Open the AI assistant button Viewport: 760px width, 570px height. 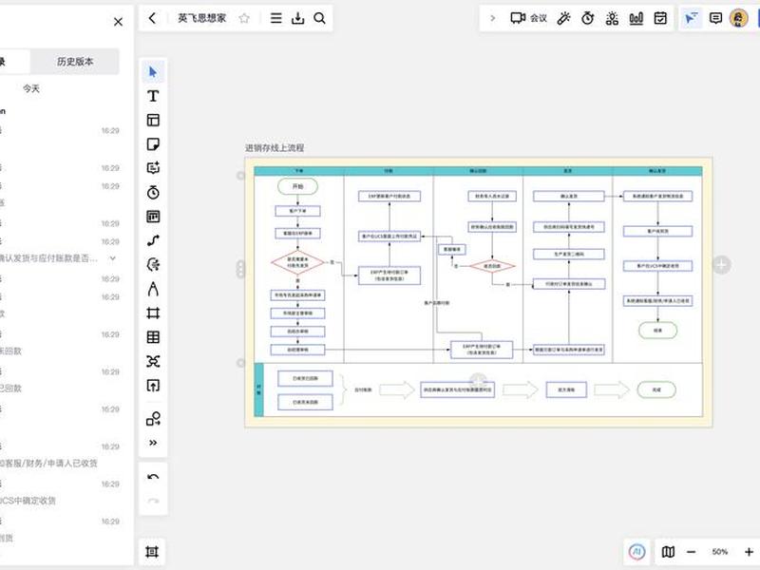point(636,552)
